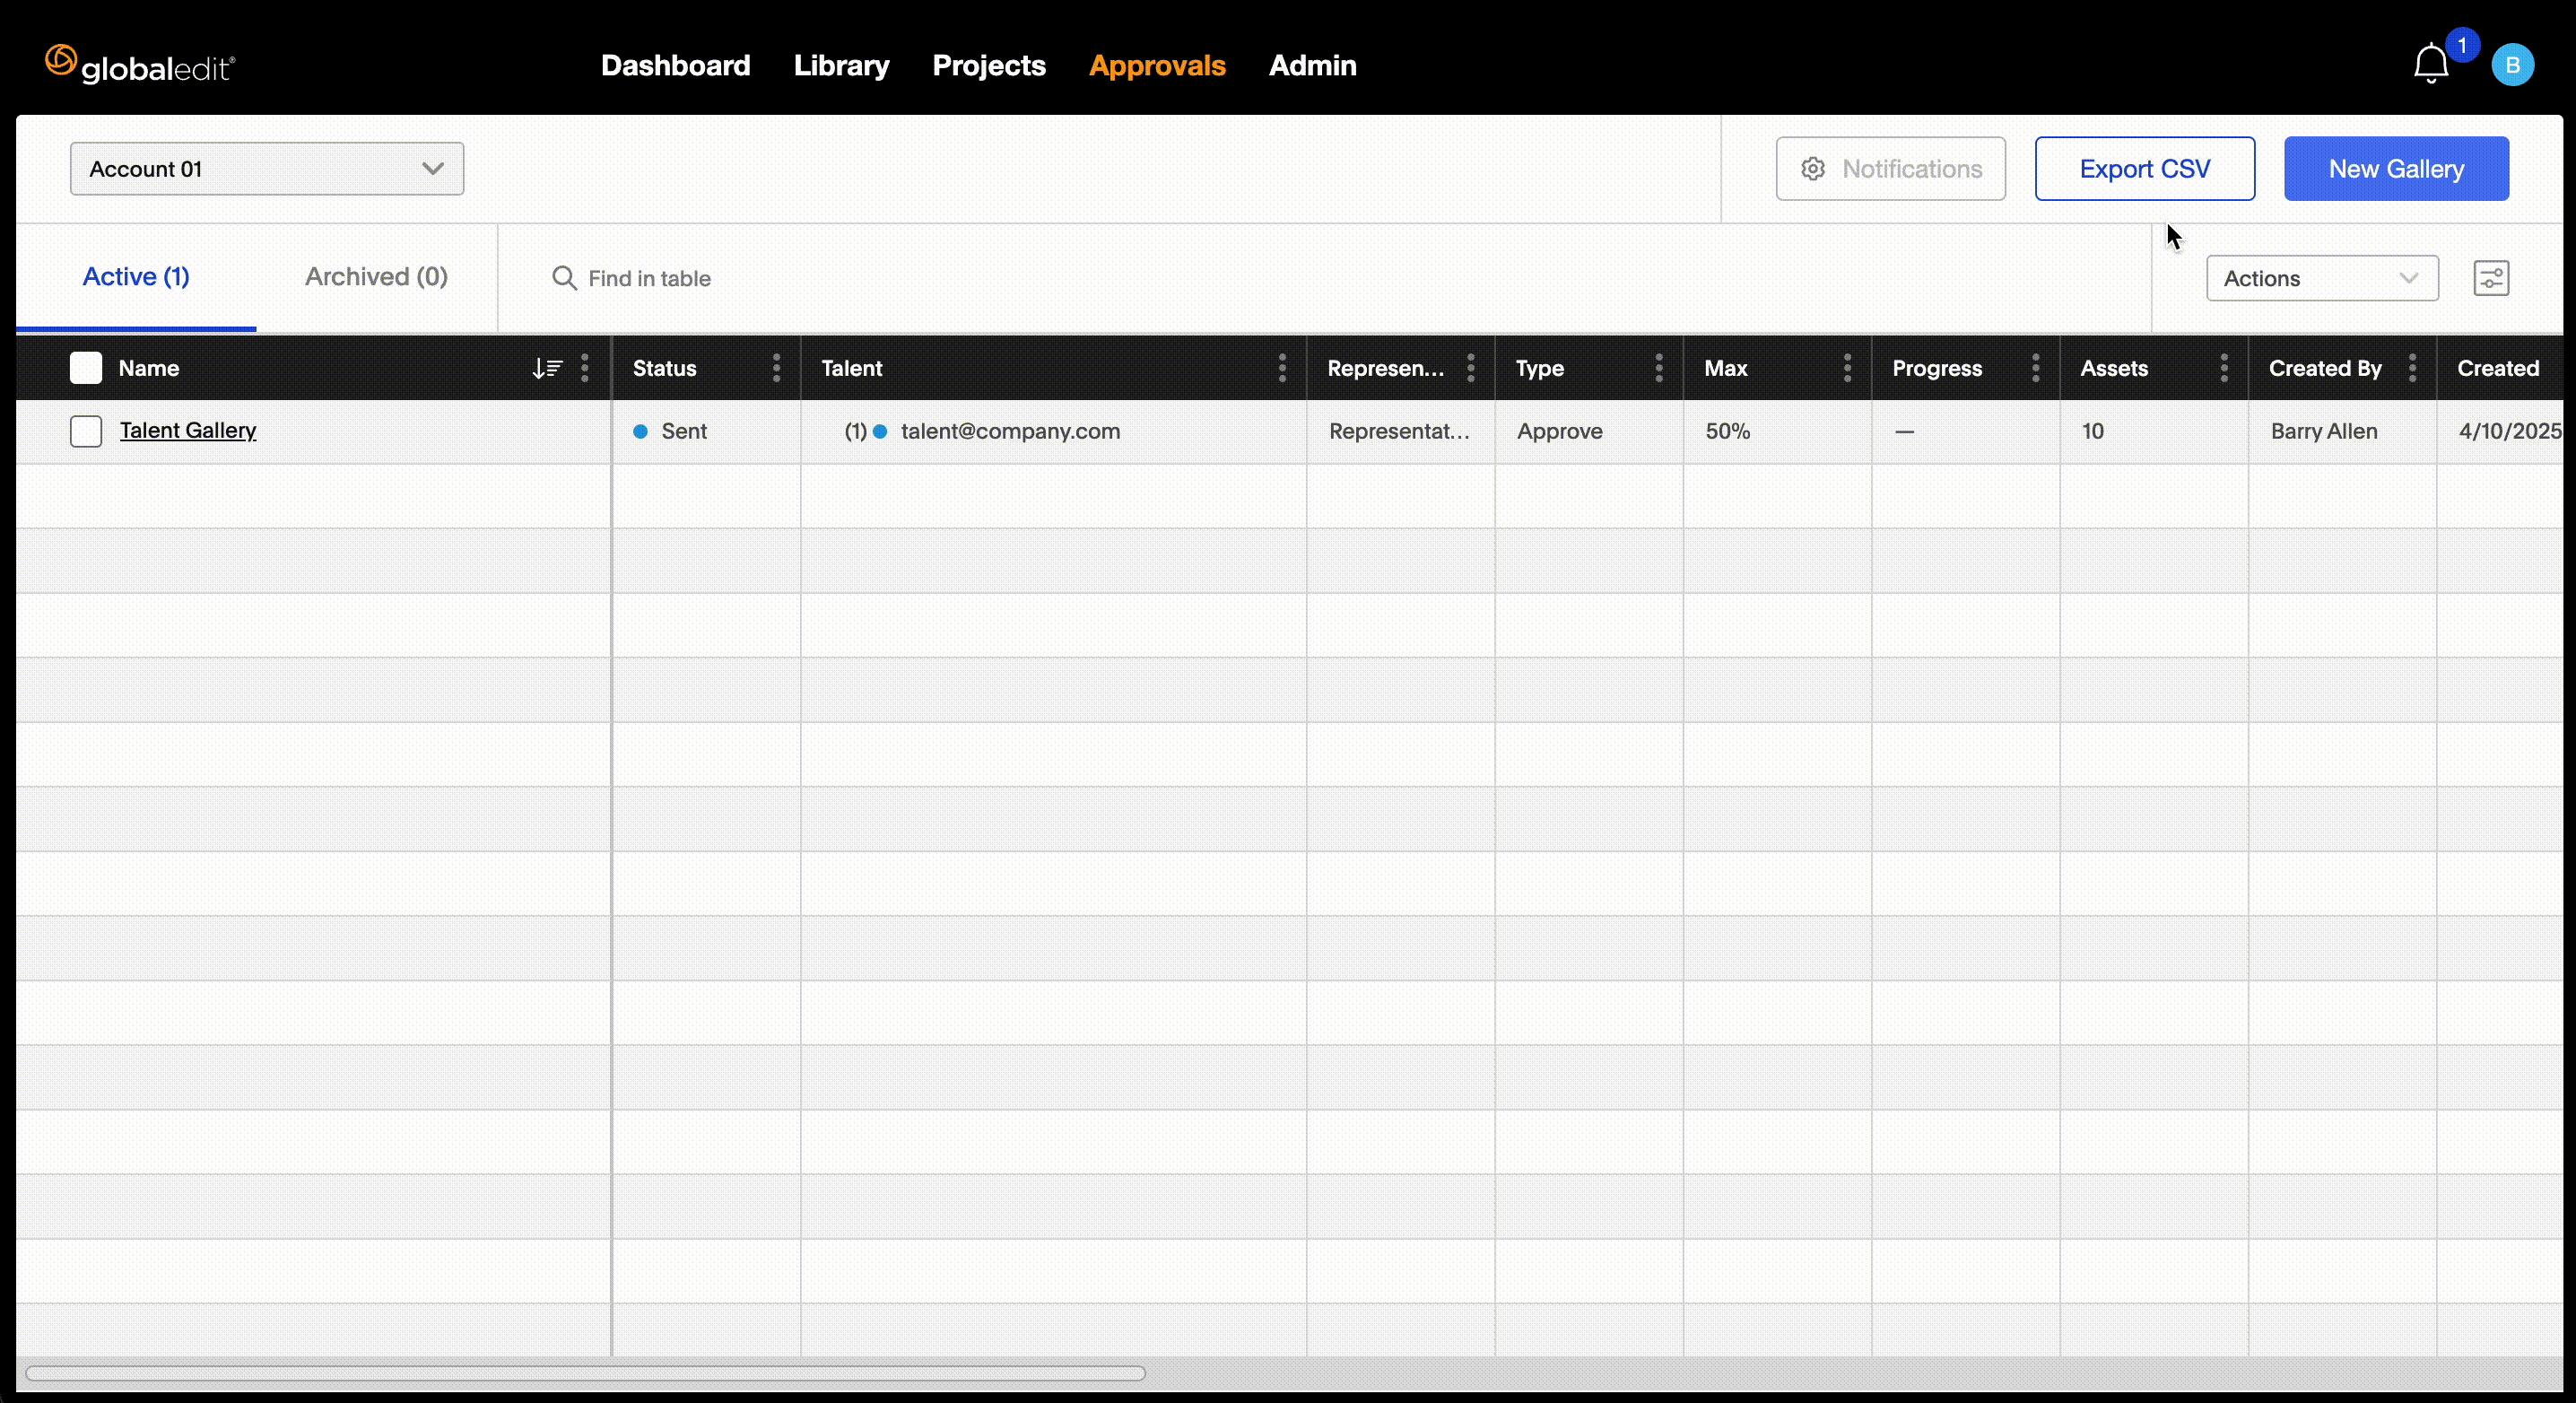This screenshot has width=2576, height=1403.
Task: Check the Talent Gallery row checkbox
Action: tap(86, 431)
